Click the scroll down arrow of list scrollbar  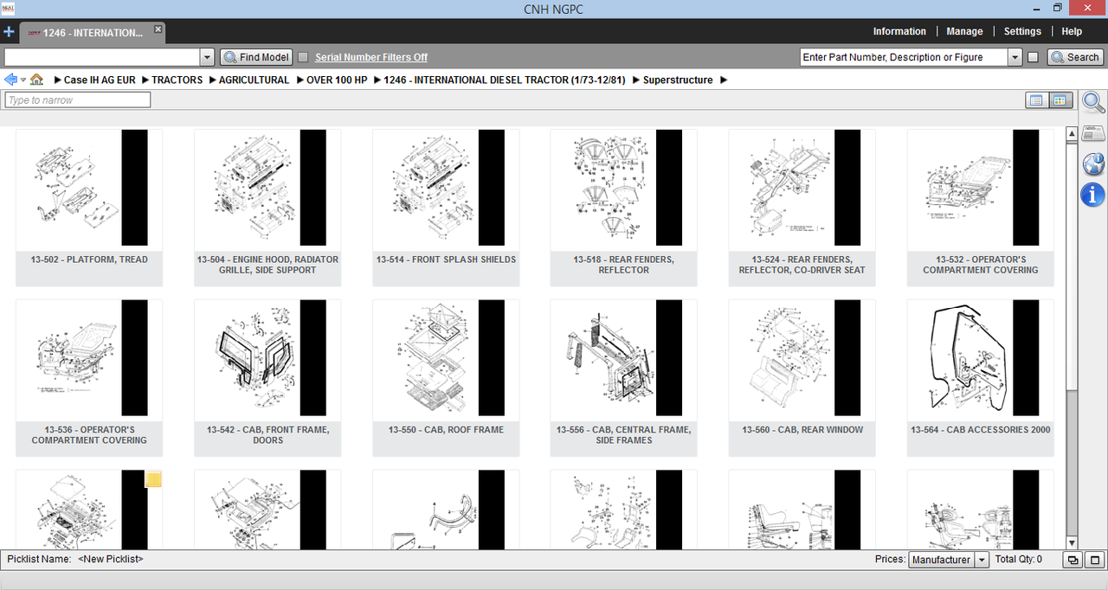point(1072,543)
